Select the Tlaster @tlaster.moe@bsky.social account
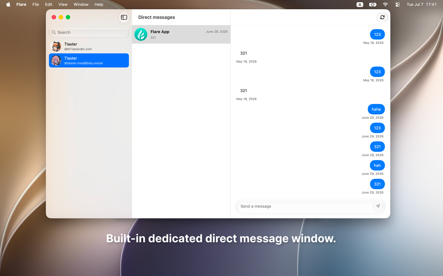 pyautogui.click(x=89, y=60)
